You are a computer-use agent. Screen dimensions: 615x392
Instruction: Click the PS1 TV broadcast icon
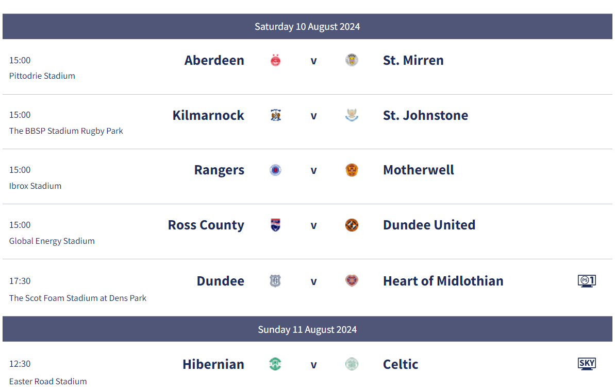[587, 281]
